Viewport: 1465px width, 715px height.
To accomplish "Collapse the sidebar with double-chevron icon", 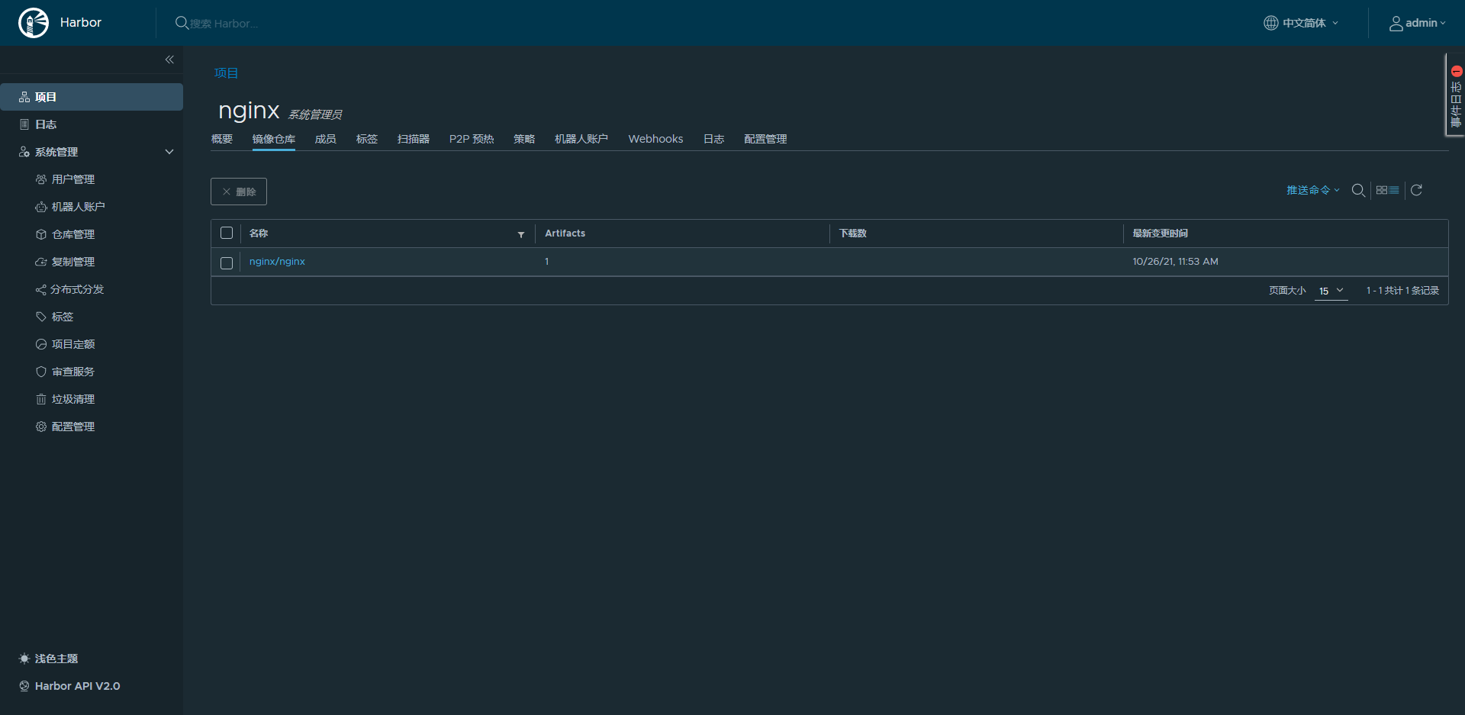I will pyautogui.click(x=169, y=60).
